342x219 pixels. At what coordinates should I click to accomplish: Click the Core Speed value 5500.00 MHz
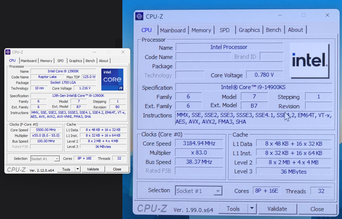(x=46, y=130)
